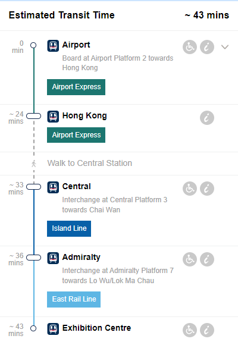View Central station wheelchair accessibility icon
The height and width of the screenshot is (345, 238).
(190, 189)
